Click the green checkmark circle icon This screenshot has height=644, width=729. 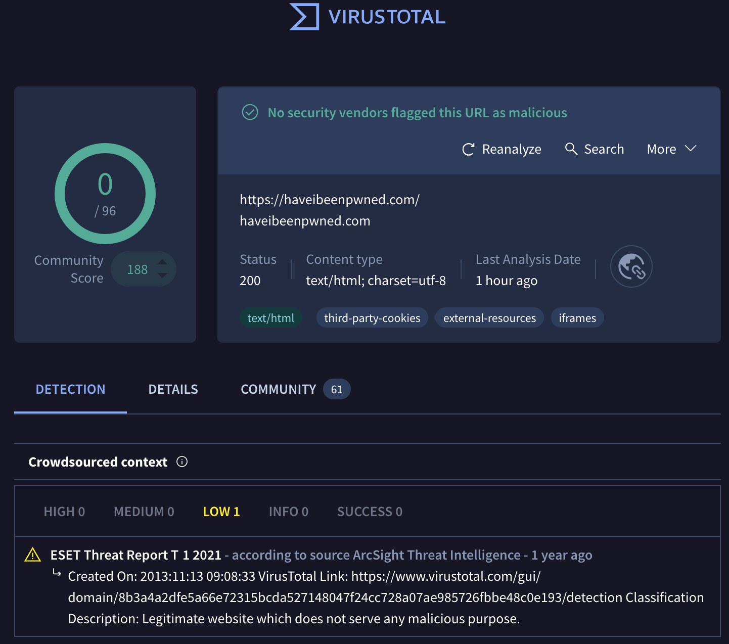pos(250,112)
